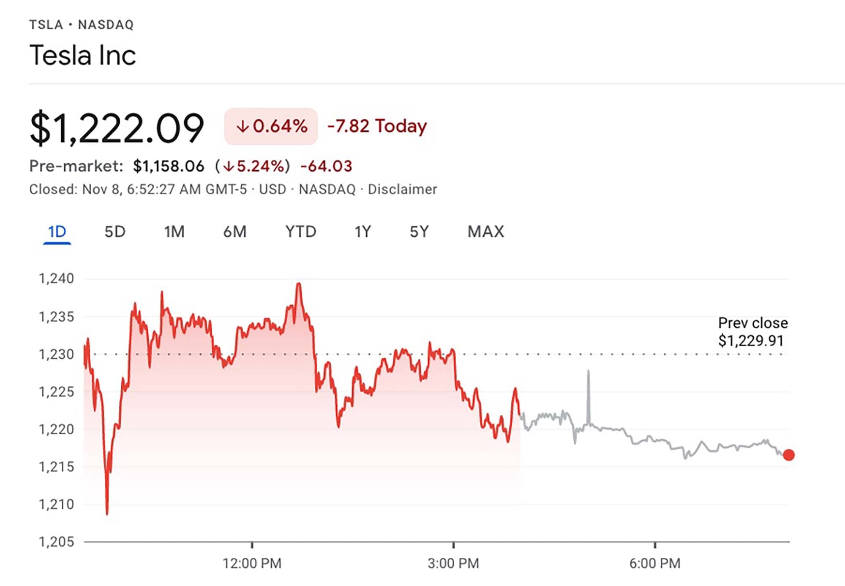This screenshot has width=845, height=586.
Task: Click the Tesla Inc company title
Action: coord(83,55)
